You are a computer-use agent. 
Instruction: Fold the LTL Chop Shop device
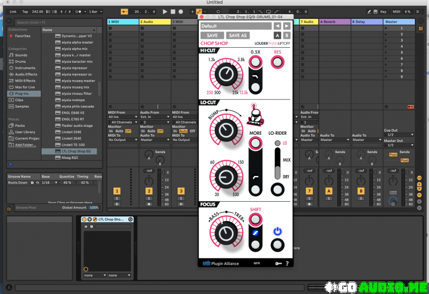coord(89,219)
